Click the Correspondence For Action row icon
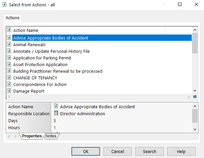This screenshot has width=204, height=158. [9, 84]
